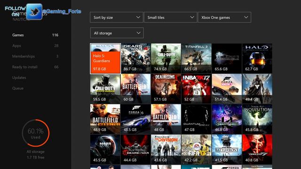Open the Sort by size dropdown
301x169 pixels.
point(117,17)
